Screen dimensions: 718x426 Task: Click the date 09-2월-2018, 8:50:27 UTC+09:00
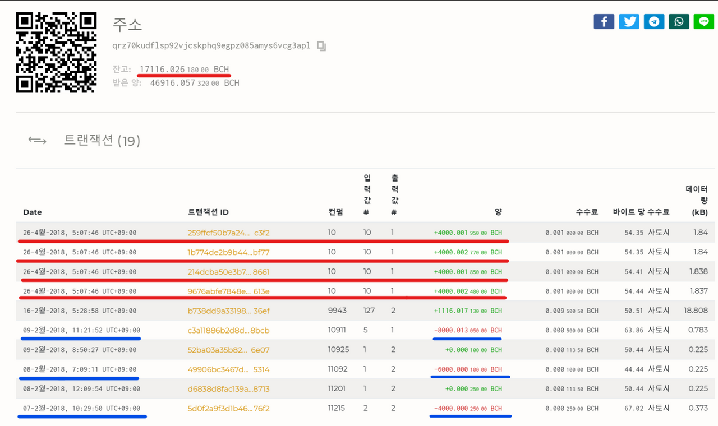[x=80, y=350]
